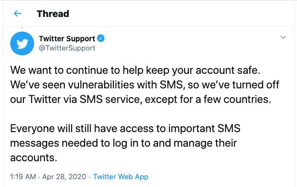Click the thread connector line above avatar
The image size is (297, 187).
pos(22,28)
